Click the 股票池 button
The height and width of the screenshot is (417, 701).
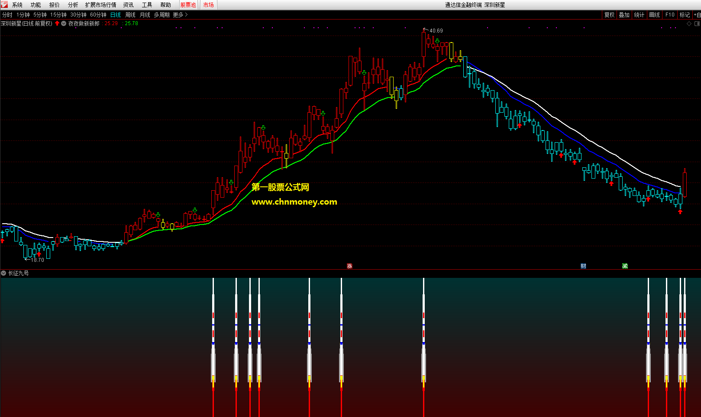188,5
